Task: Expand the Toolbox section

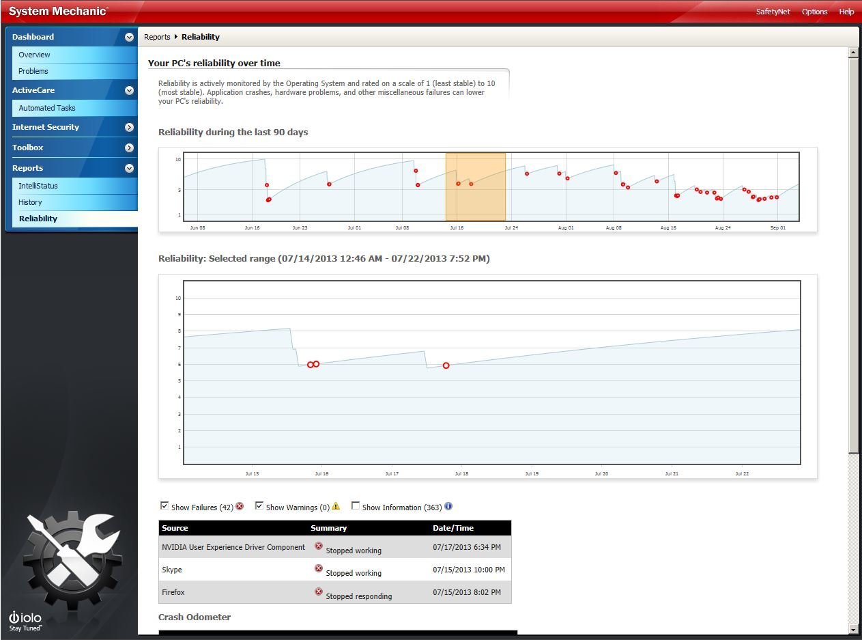Action: pos(129,148)
